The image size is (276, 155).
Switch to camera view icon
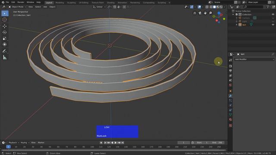coord(200,13)
